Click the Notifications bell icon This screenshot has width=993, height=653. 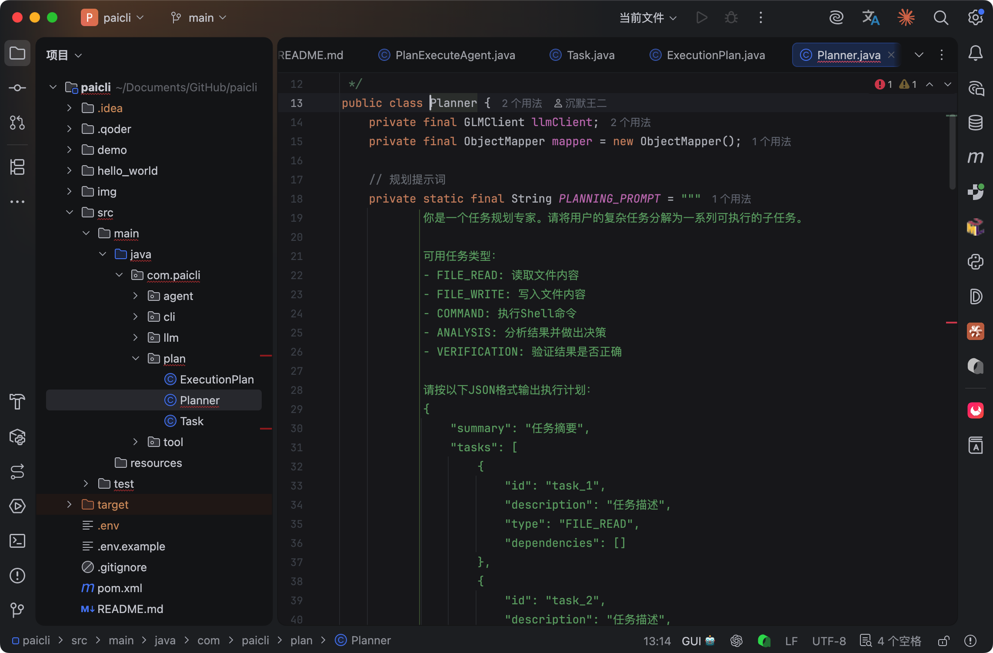coord(976,53)
